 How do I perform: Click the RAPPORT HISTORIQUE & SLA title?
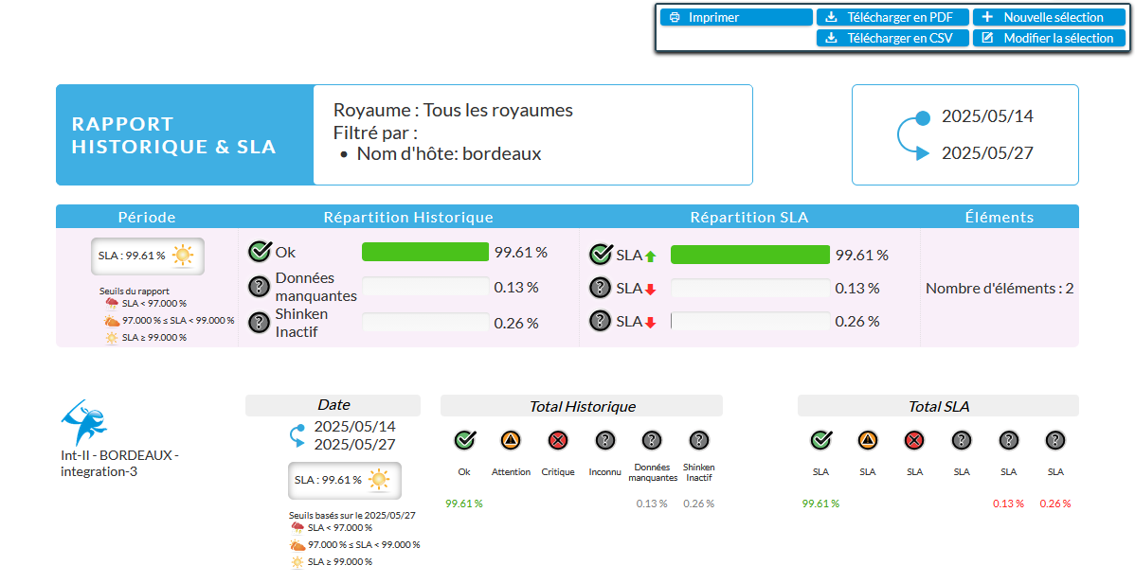pyautogui.click(x=173, y=135)
